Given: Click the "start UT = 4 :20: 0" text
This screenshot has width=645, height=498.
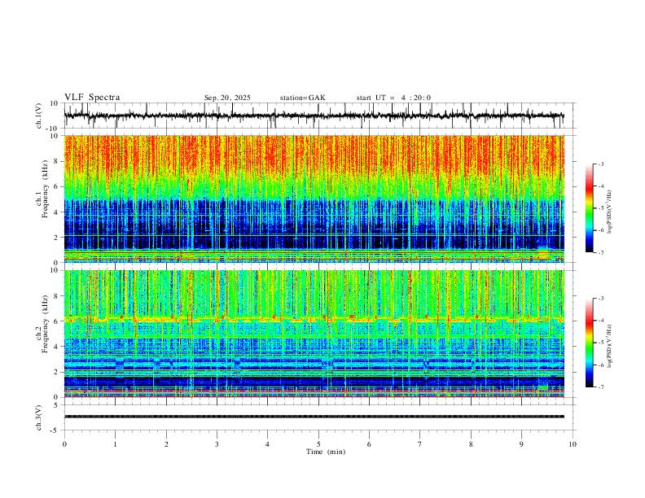Looking at the screenshot, I should point(393,98).
